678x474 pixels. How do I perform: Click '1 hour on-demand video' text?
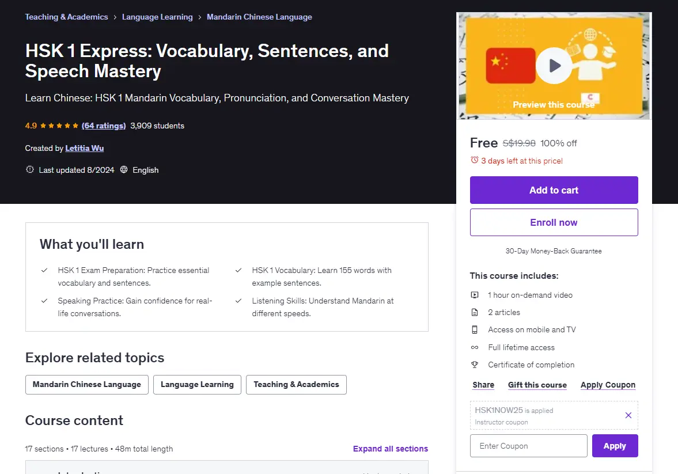(530, 295)
